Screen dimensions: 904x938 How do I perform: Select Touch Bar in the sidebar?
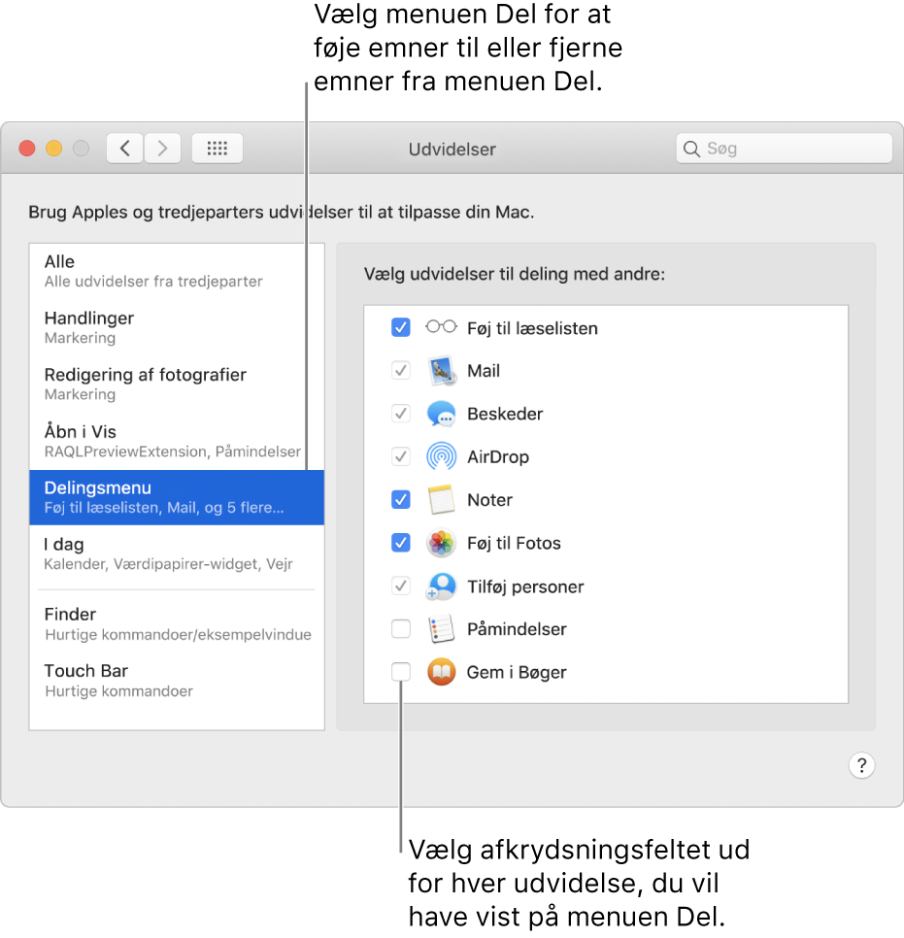point(177,680)
